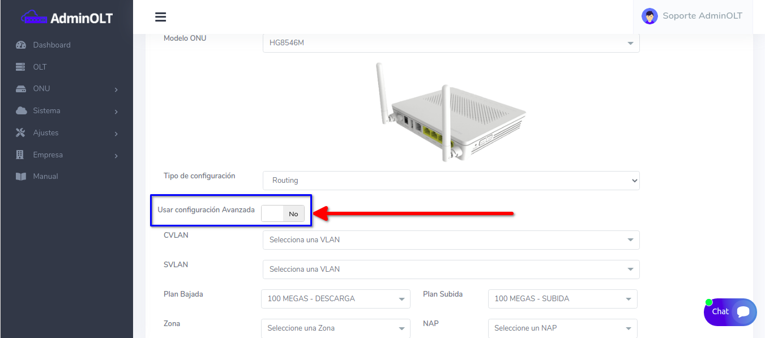Toggle the Usar configuración Avanzada switch
This screenshot has width=765, height=338.
283,213
